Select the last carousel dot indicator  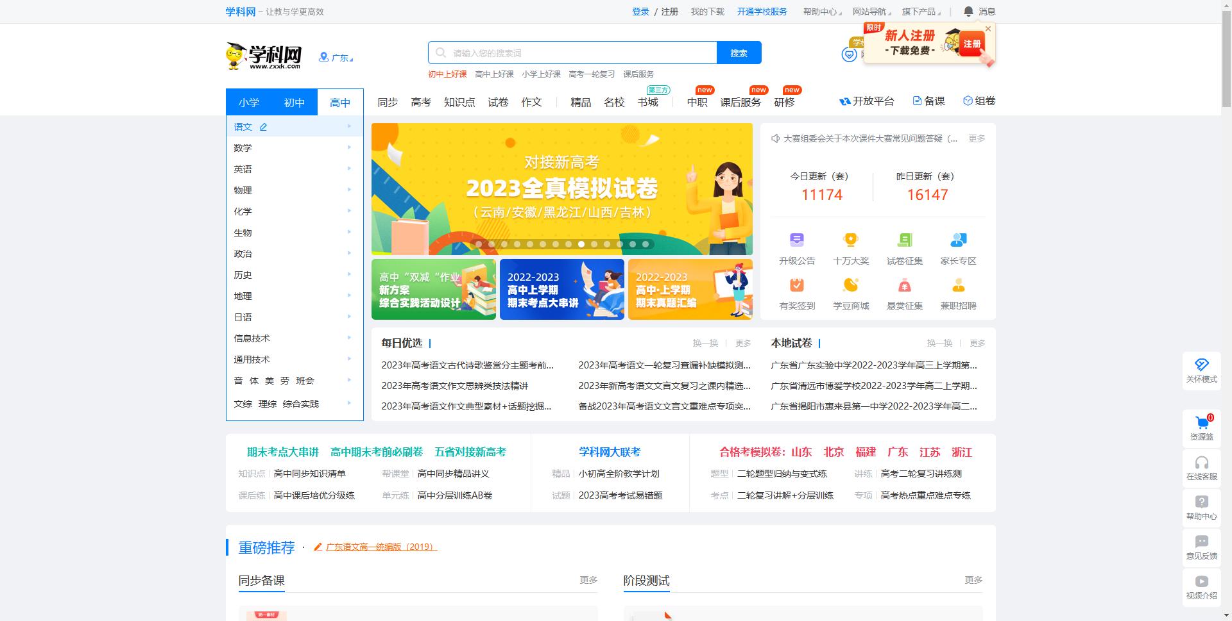pos(646,244)
